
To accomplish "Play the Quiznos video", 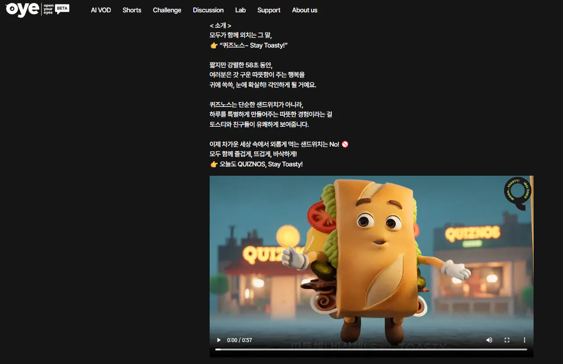I will [x=219, y=340].
